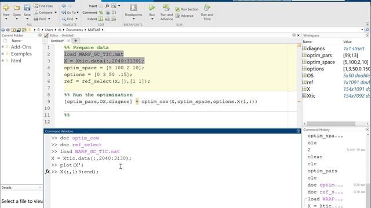This screenshot has width=371, height=208.
Task: Click inside the Command Window prompt line
Action: [175, 172]
